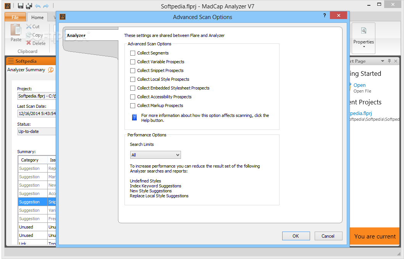Click the Paste clipboard icon
The width and height of the screenshot is (404, 259).
(x=16, y=30)
